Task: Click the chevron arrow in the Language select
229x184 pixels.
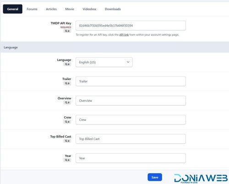Action: point(128,62)
